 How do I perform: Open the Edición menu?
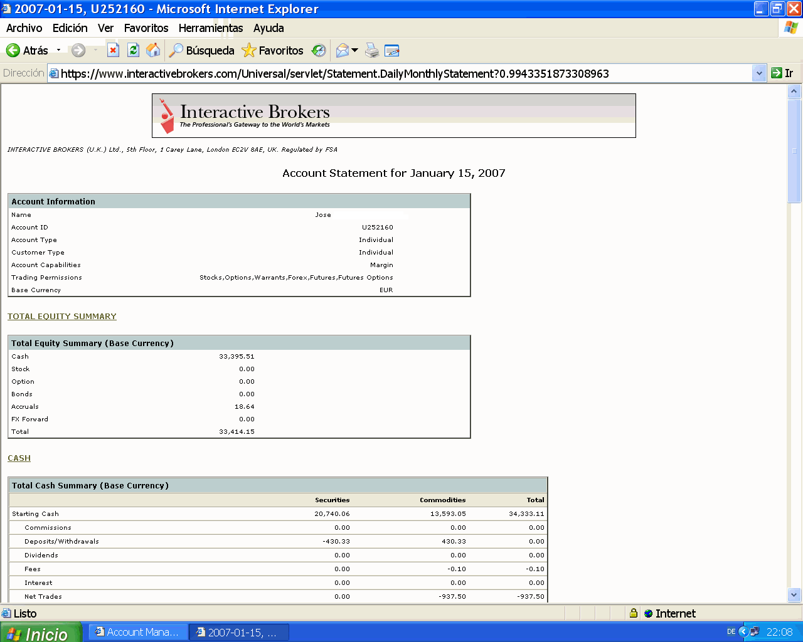70,28
